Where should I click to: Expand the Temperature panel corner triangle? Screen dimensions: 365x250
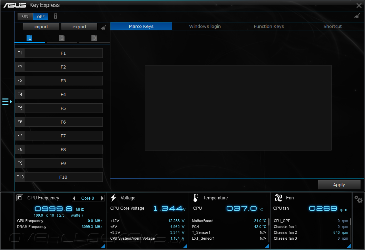[267, 246]
